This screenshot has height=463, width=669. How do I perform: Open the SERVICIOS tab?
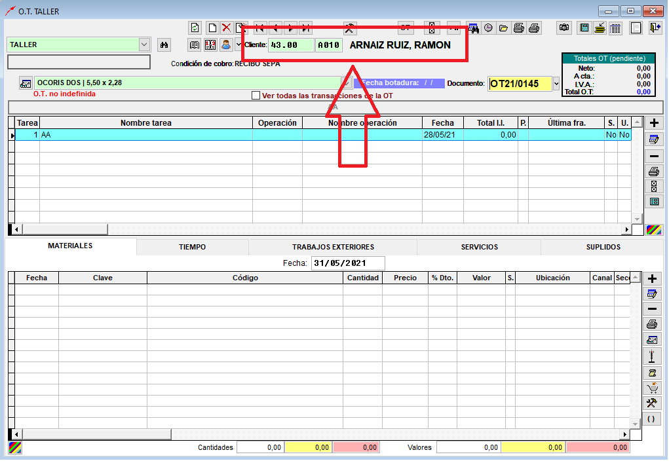coord(480,248)
